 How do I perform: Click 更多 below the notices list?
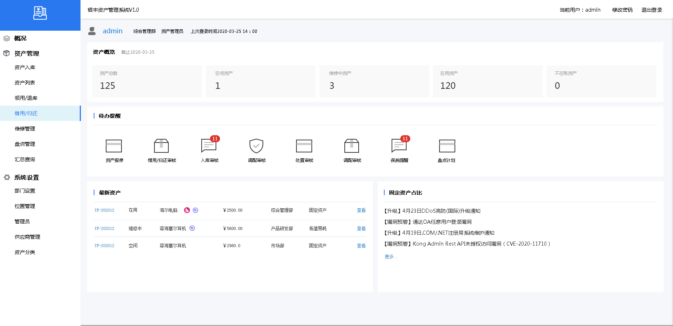click(390, 257)
